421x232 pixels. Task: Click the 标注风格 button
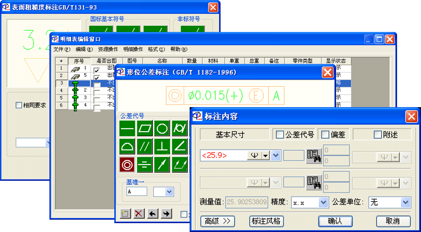[x=267, y=221]
